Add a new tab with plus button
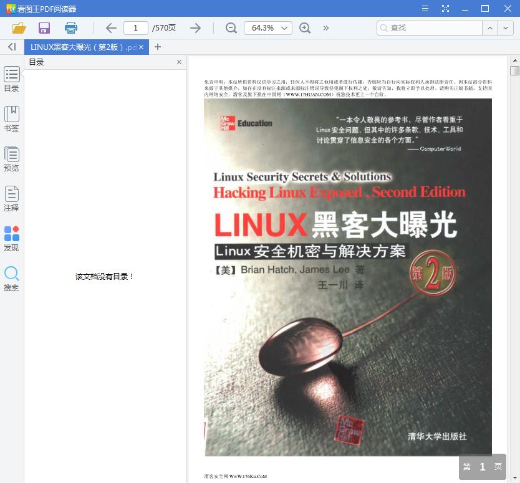 158,47
